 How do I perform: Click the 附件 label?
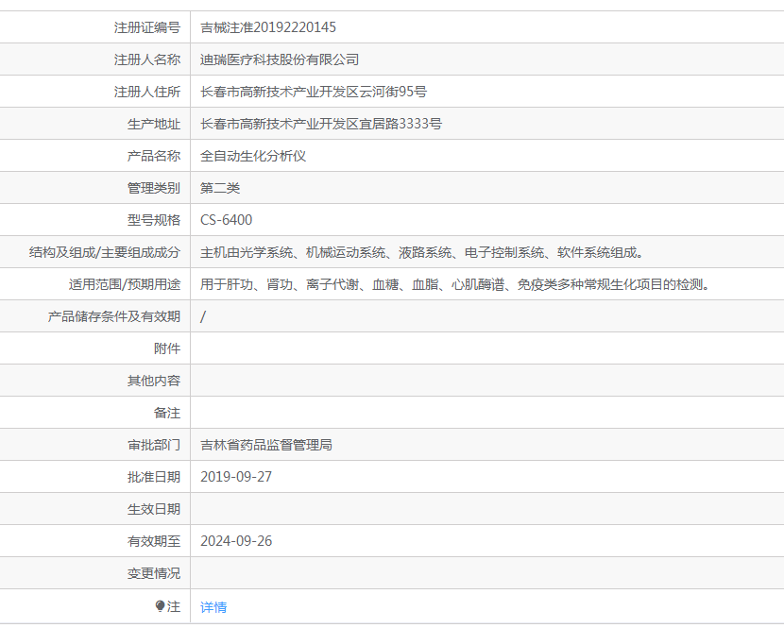pos(167,348)
